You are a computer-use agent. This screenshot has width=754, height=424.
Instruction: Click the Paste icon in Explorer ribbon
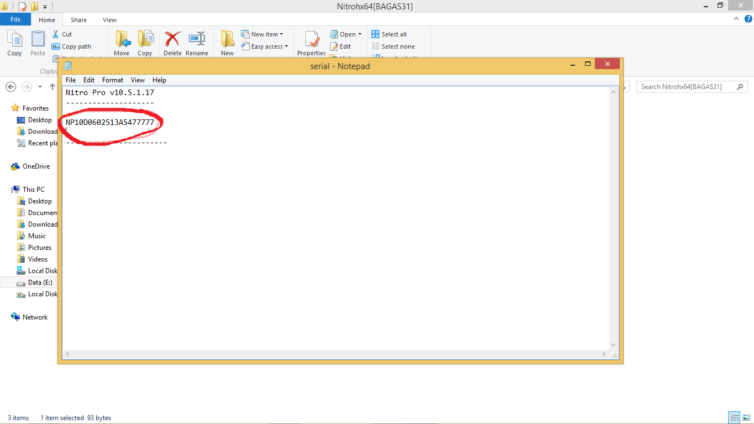pyautogui.click(x=38, y=39)
